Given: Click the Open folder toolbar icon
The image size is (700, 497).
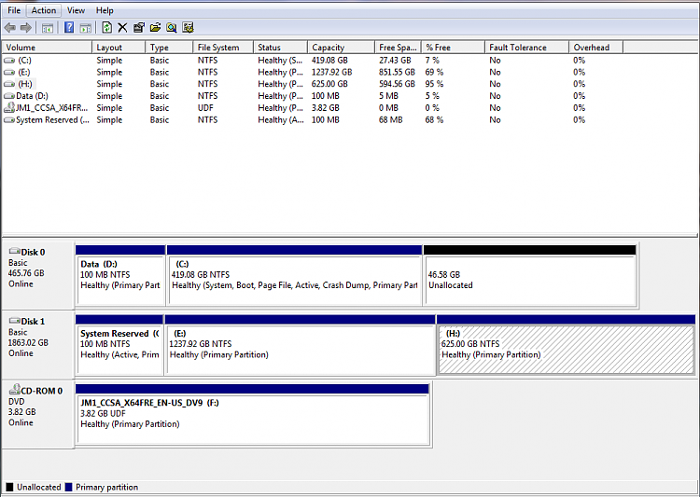Looking at the screenshot, I should point(155,28).
